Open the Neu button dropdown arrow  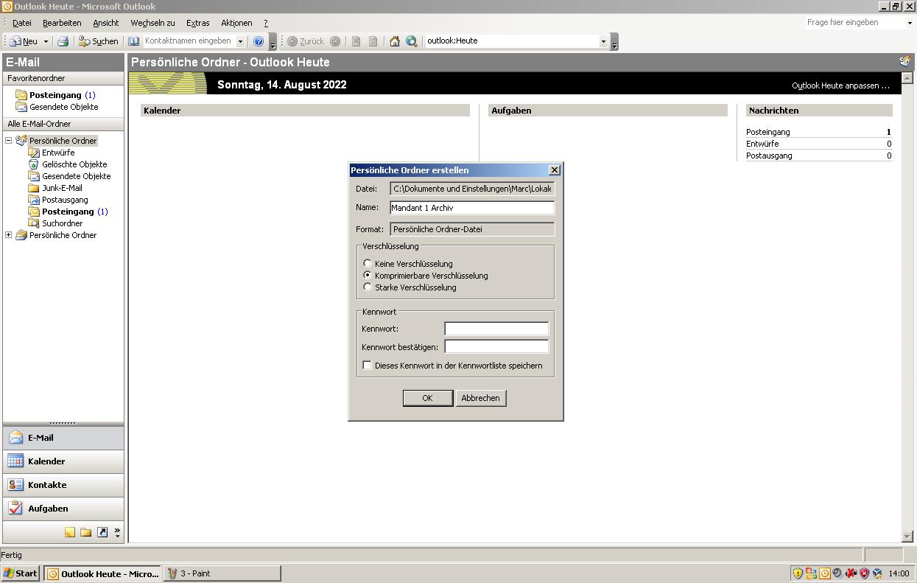click(x=46, y=42)
